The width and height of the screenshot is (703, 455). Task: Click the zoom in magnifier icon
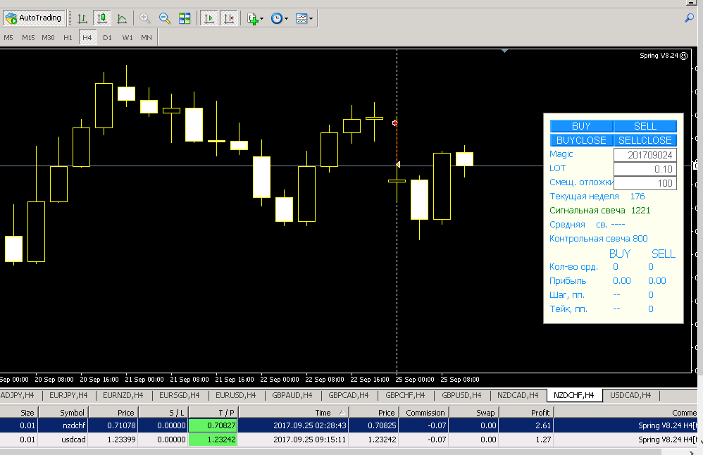pos(145,18)
